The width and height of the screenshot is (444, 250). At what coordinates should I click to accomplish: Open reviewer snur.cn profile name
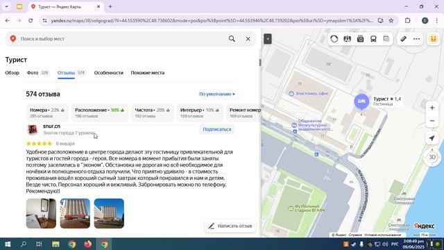point(51,126)
